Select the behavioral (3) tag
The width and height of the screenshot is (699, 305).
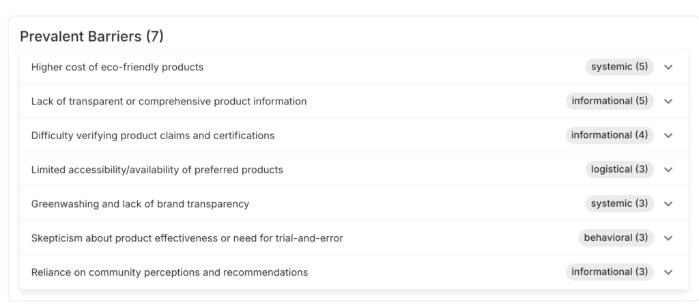tap(616, 238)
